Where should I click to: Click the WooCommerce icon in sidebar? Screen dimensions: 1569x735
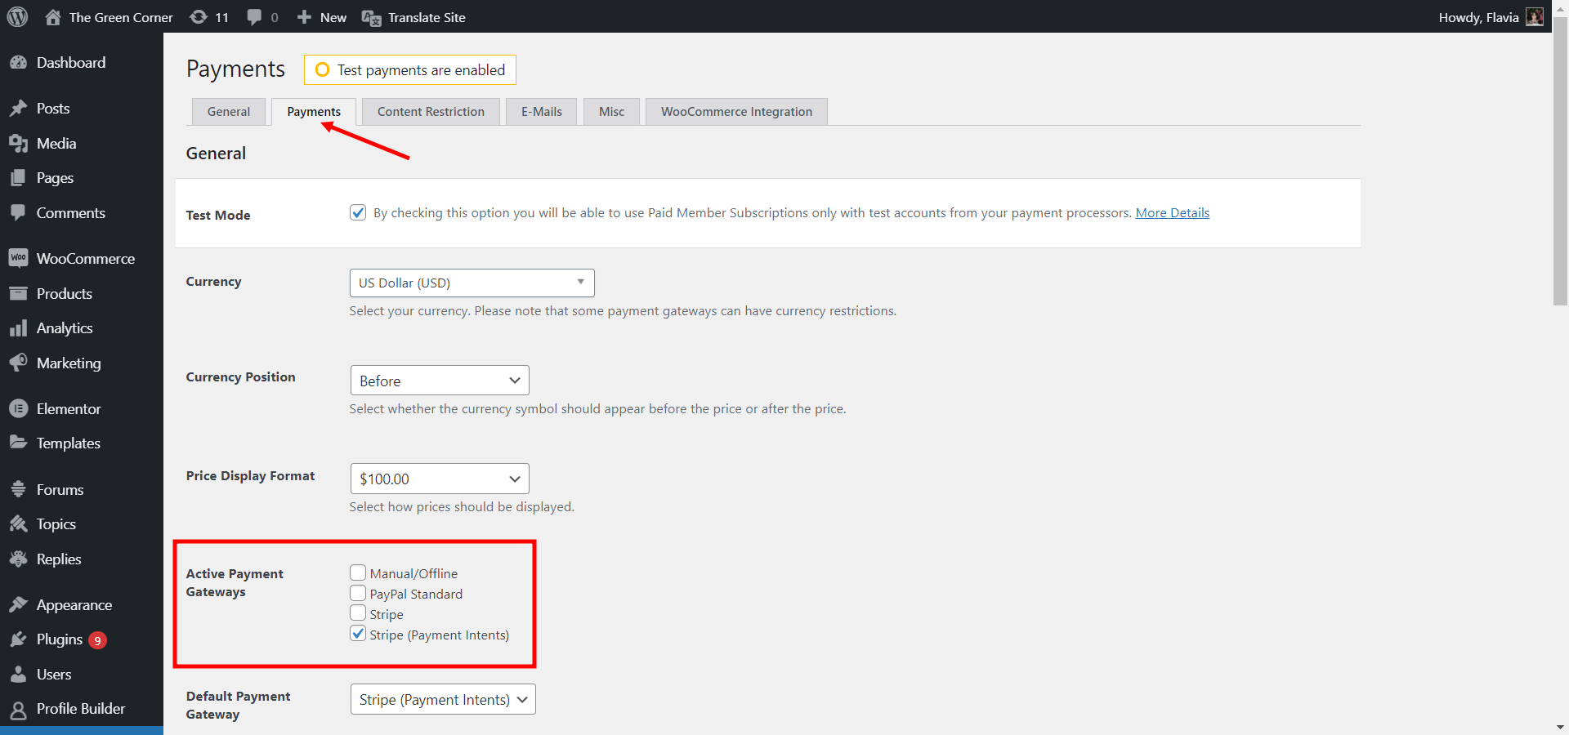pyautogui.click(x=18, y=258)
